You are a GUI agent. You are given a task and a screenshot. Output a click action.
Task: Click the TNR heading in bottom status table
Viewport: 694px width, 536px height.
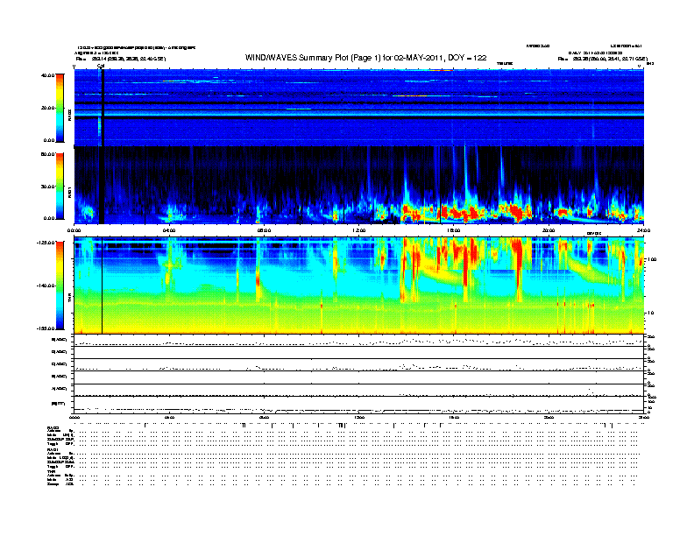(51, 471)
